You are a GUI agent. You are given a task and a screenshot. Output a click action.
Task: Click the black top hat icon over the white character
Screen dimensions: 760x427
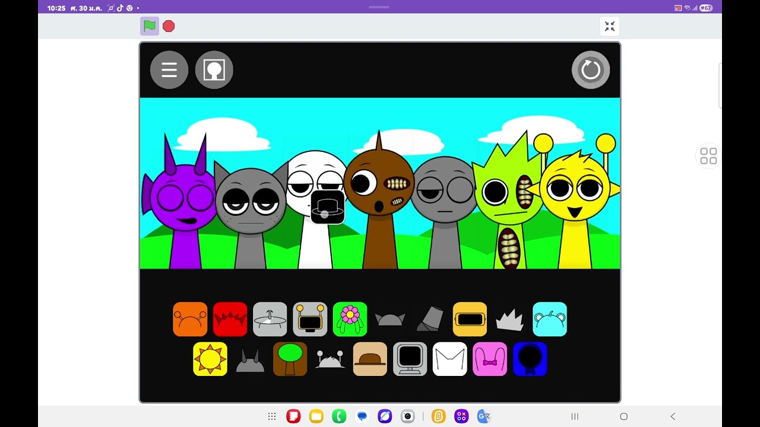pyautogui.click(x=328, y=207)
